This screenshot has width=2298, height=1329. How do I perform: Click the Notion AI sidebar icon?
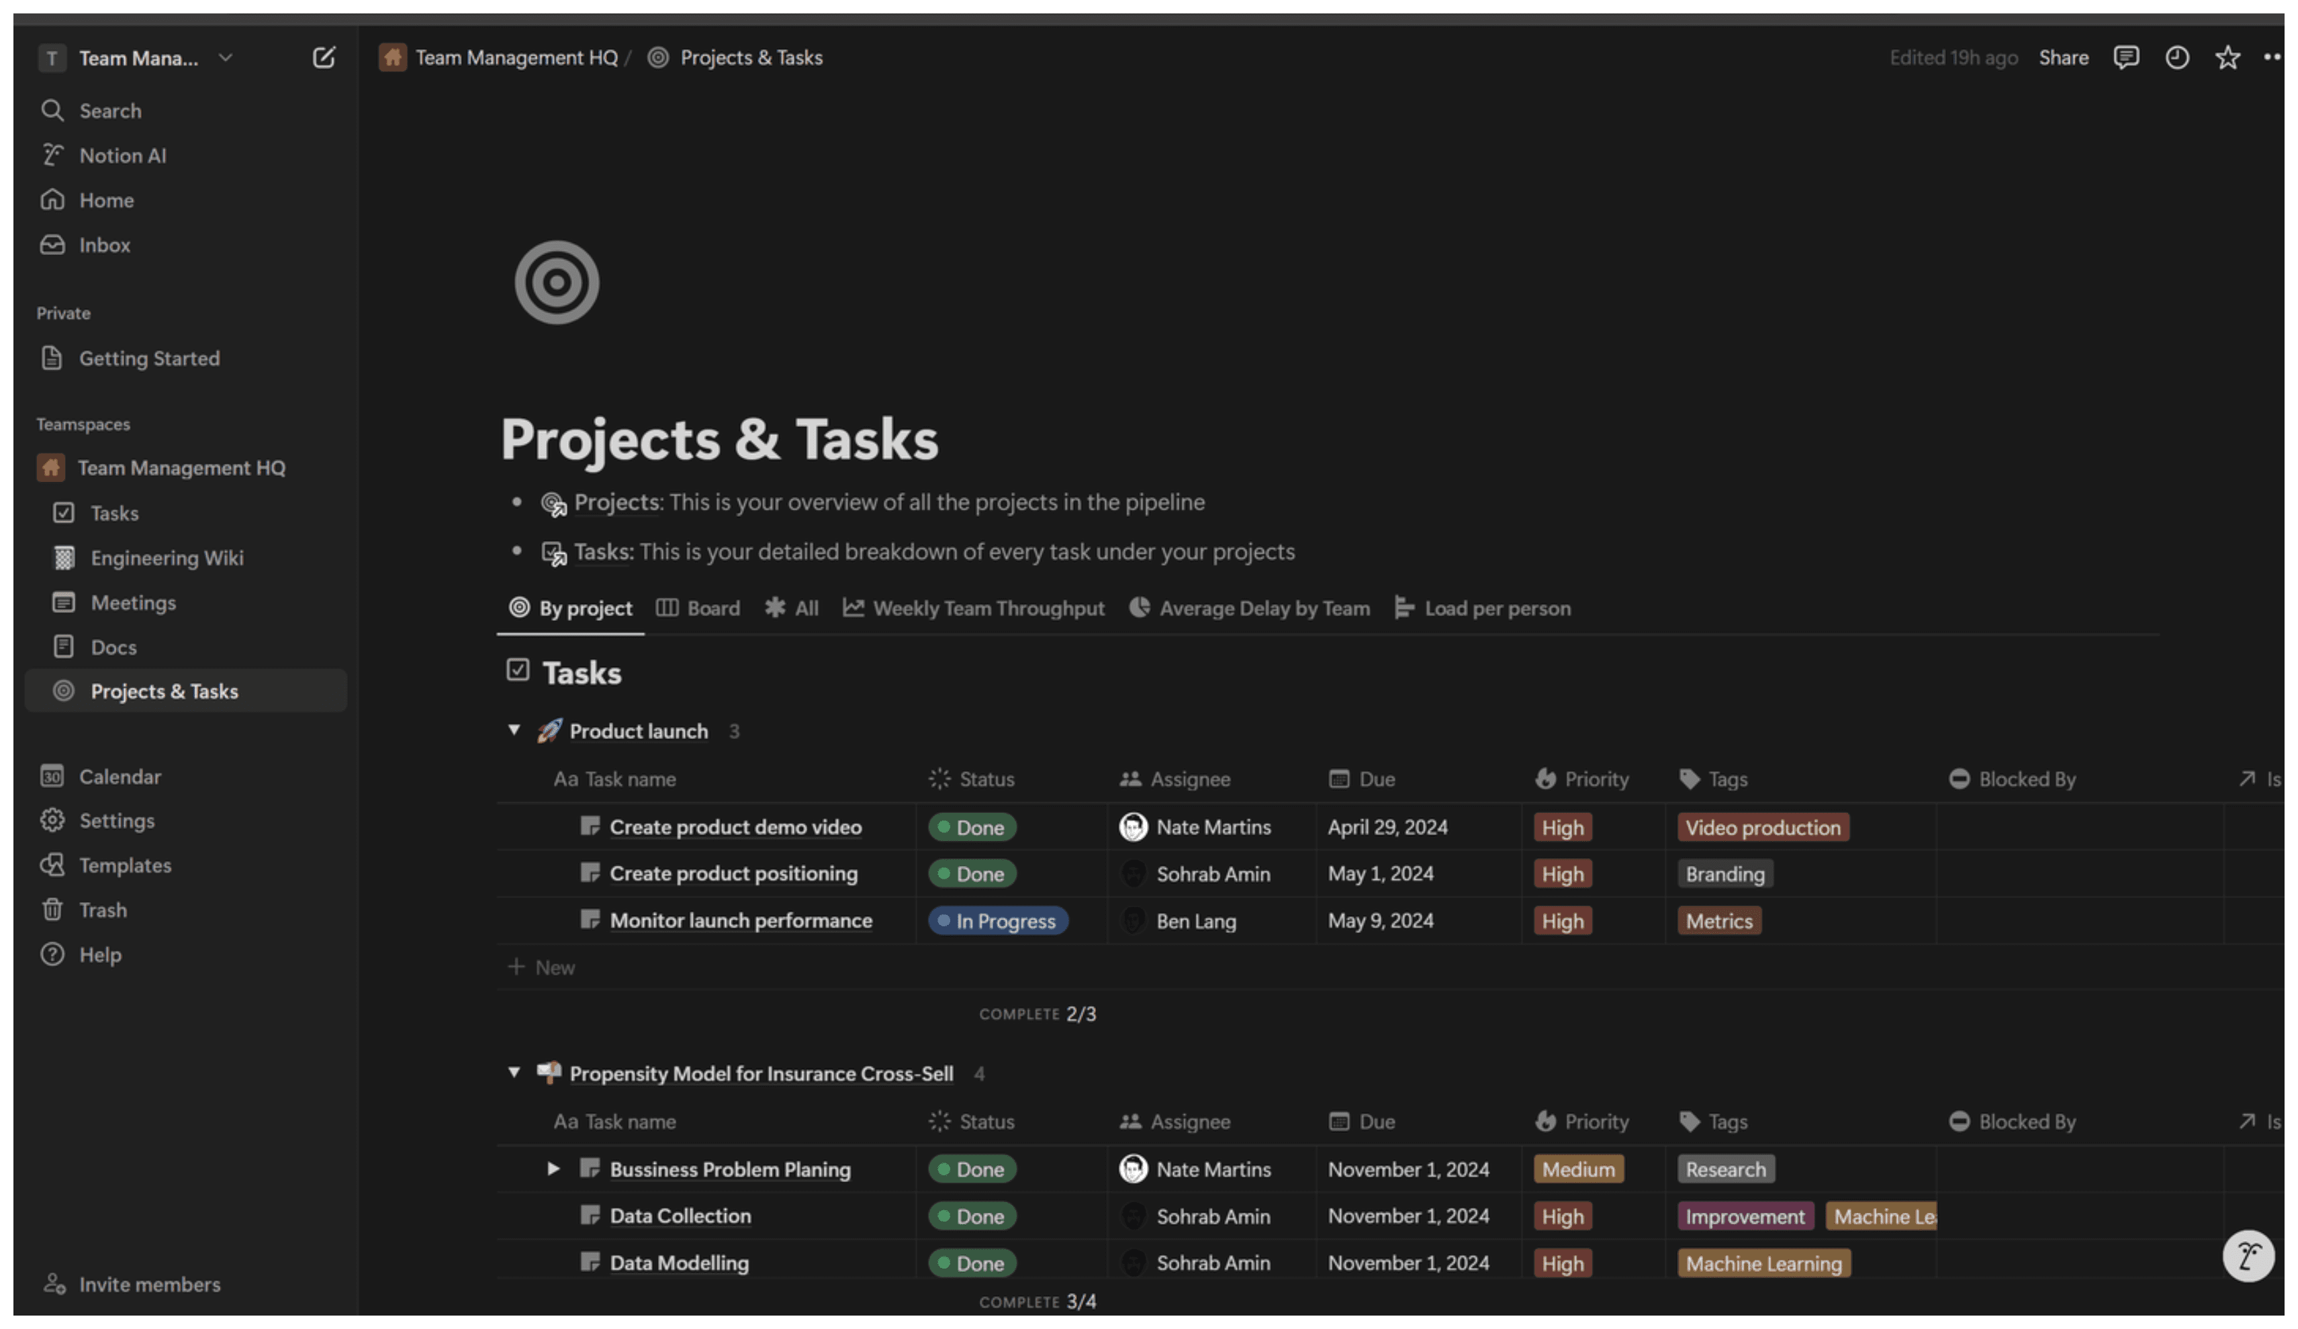52,155
